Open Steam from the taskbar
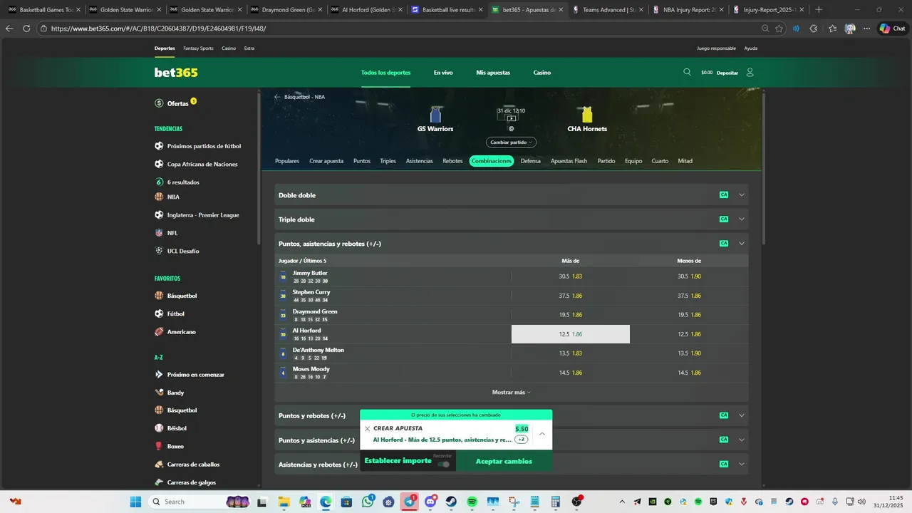This screenshot has width=912, height=513. [451, 502]
